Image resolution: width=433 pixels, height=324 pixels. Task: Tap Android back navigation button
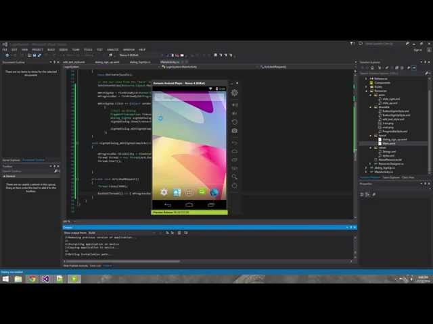point(168,205)
